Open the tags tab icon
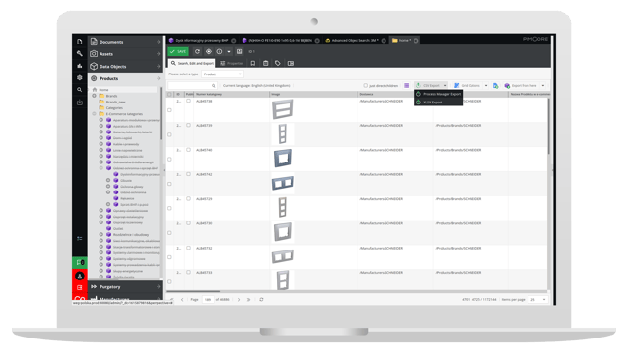 coord(278,64)
